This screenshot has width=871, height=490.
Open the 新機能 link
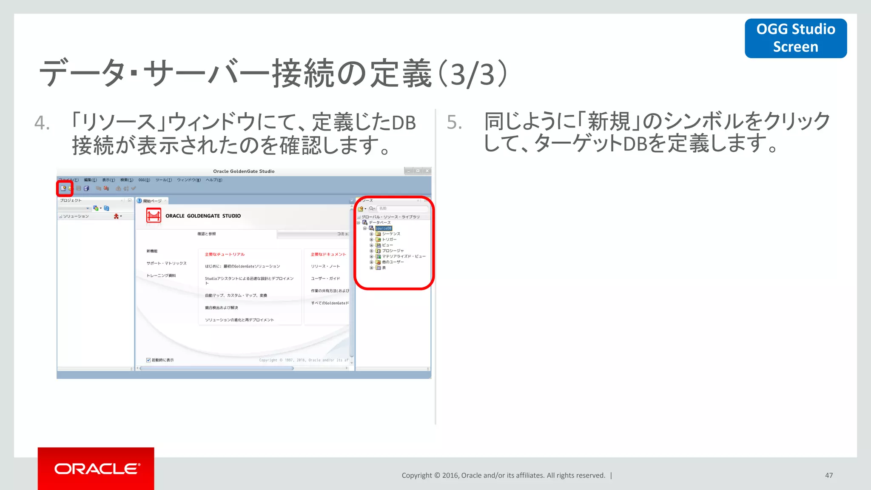click(x=152, y=251)
